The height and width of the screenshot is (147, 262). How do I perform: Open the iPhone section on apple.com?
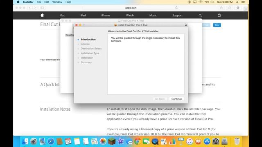(106, 16)
